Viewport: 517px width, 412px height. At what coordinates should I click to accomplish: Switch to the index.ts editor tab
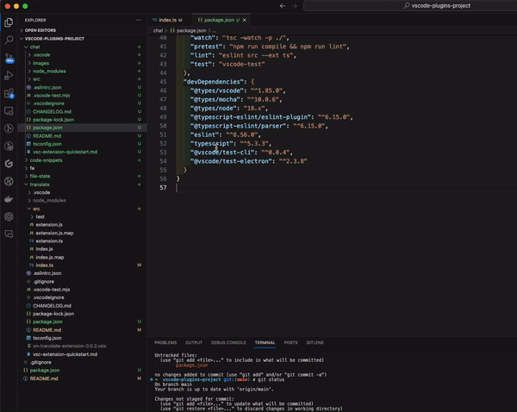[169, 19]
